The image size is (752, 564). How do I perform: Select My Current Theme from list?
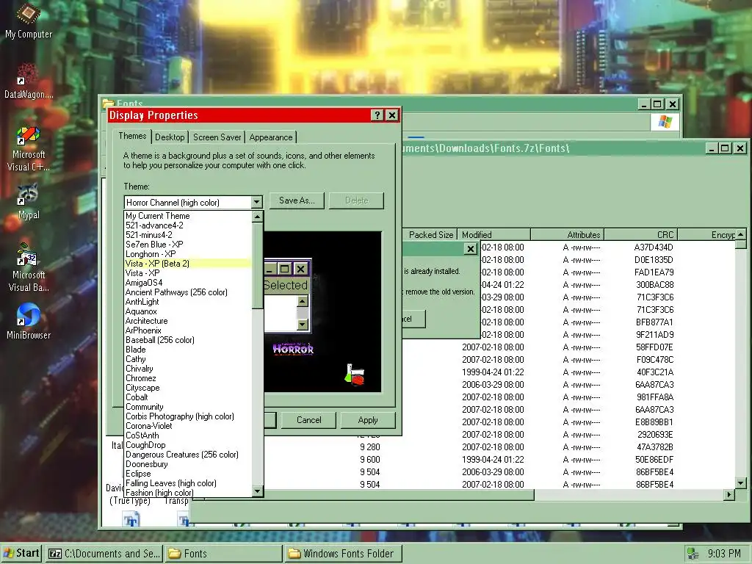[187, 216]
